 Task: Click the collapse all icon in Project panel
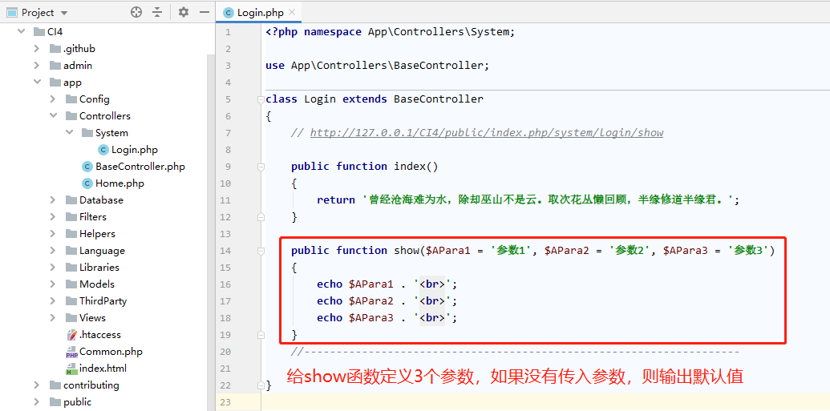pos(157,12)
